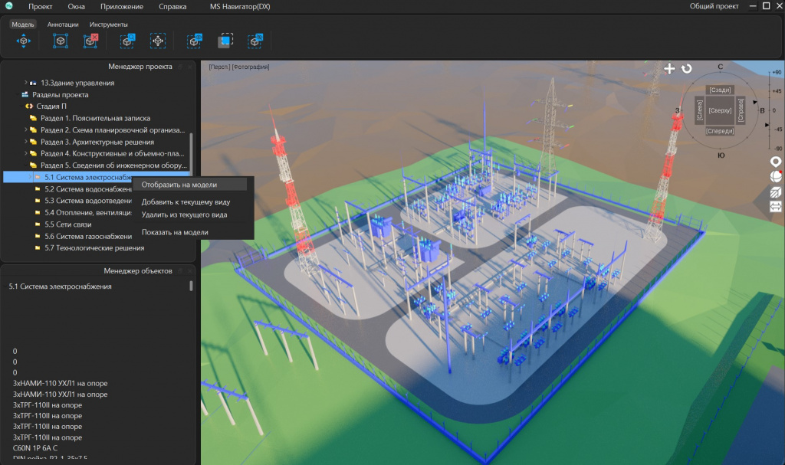Screen dimensions: 785x465
Task: Click the [Сверху] view cube face
Action: click(x=720, y=110)
